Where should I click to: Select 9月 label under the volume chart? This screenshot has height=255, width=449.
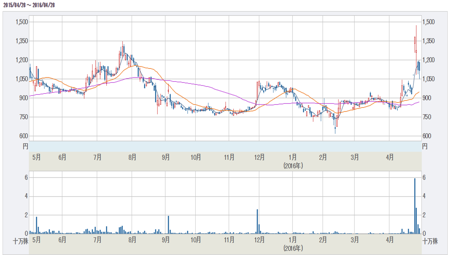click(x=165, y=239)
